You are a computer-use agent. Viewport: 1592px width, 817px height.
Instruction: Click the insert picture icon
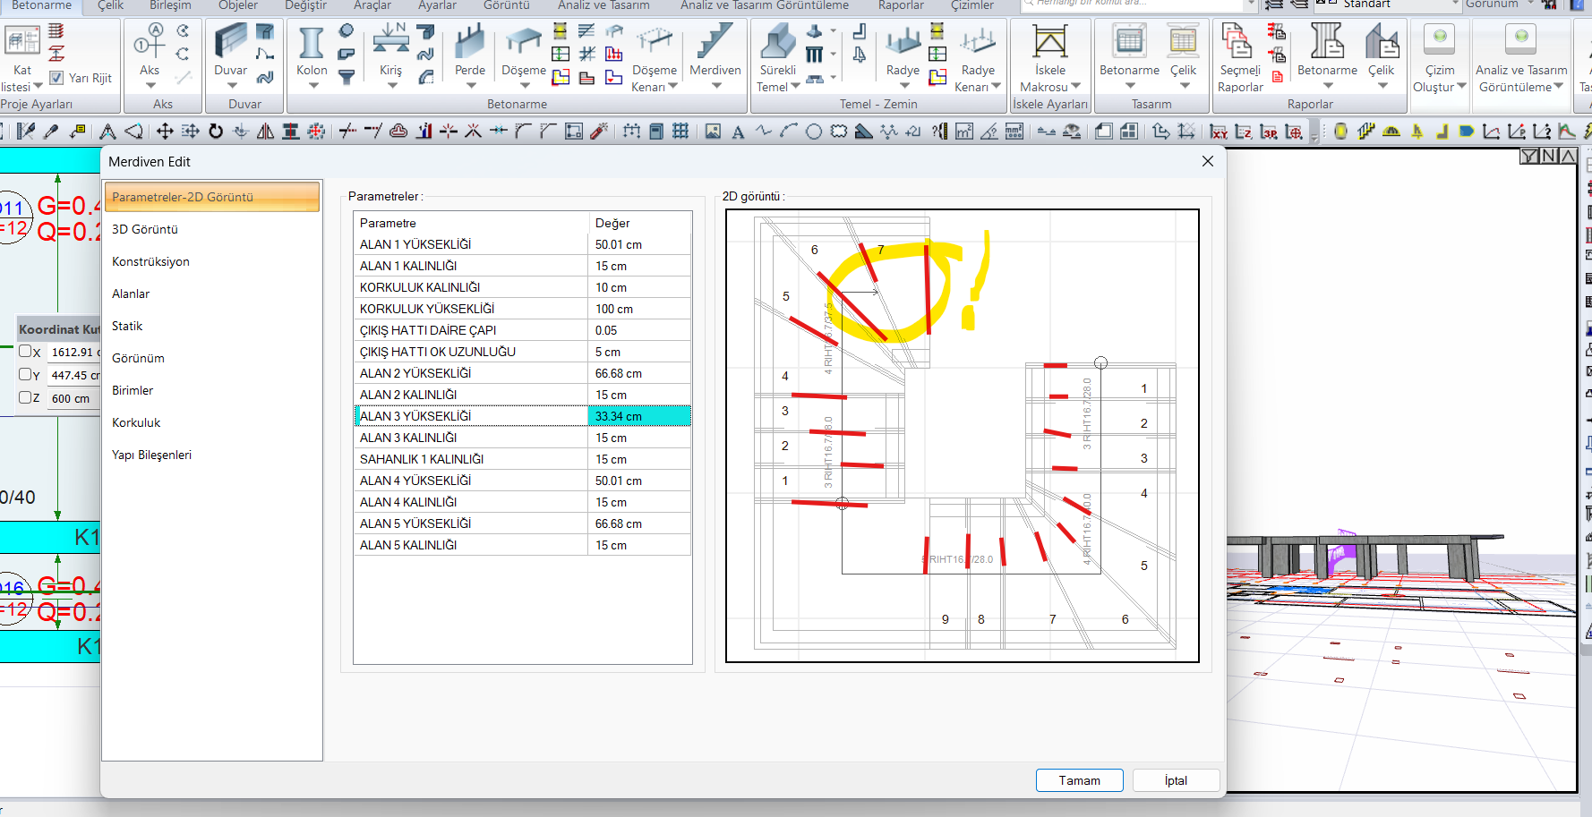click(x=713, y=132)
